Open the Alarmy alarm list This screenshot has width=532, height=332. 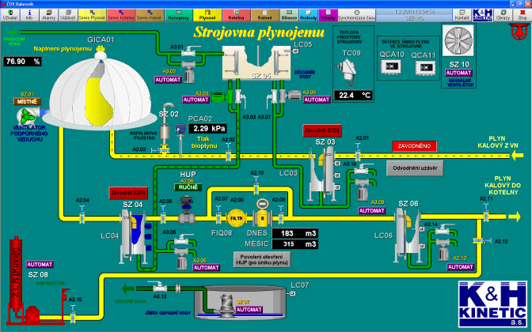(49, 14)
